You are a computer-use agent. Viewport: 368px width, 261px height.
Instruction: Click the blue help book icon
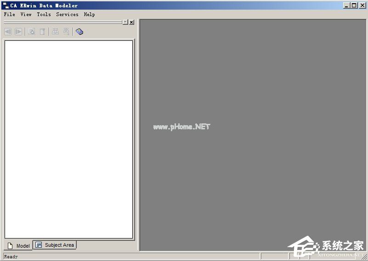tap(79, 32)
